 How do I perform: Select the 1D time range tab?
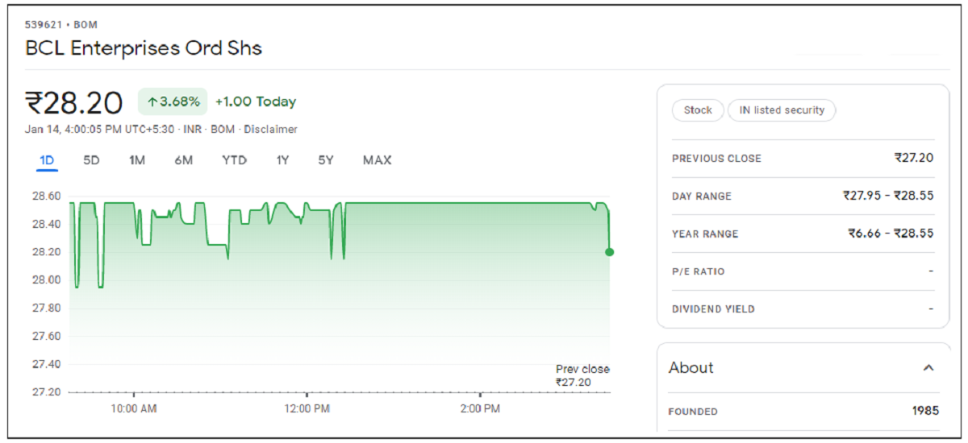click(47, 160)
